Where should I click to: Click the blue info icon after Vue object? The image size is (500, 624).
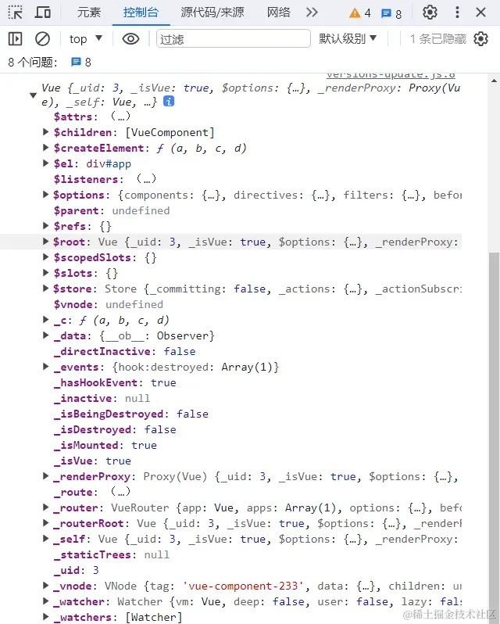tap(169, 102)
